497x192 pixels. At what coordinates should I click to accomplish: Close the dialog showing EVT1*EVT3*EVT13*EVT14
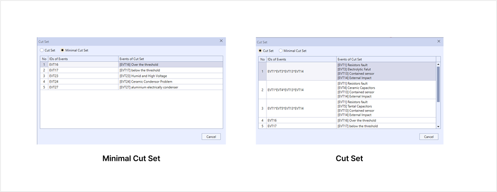pos(439,41)
